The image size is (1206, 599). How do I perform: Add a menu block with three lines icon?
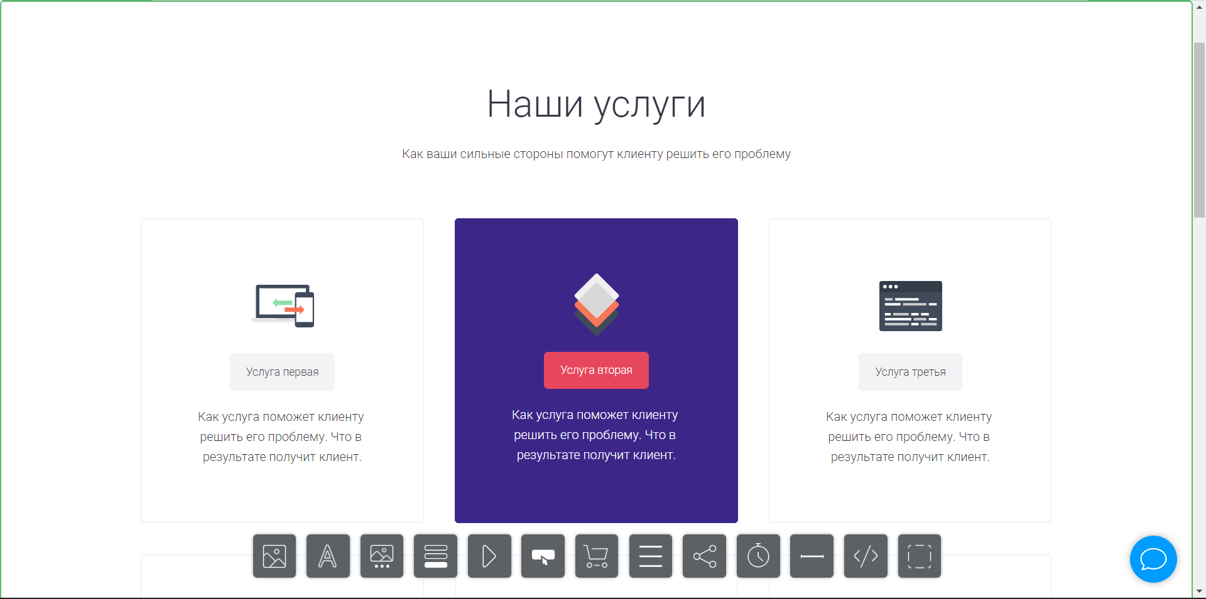pyautogui.click(x=651, y=556)
